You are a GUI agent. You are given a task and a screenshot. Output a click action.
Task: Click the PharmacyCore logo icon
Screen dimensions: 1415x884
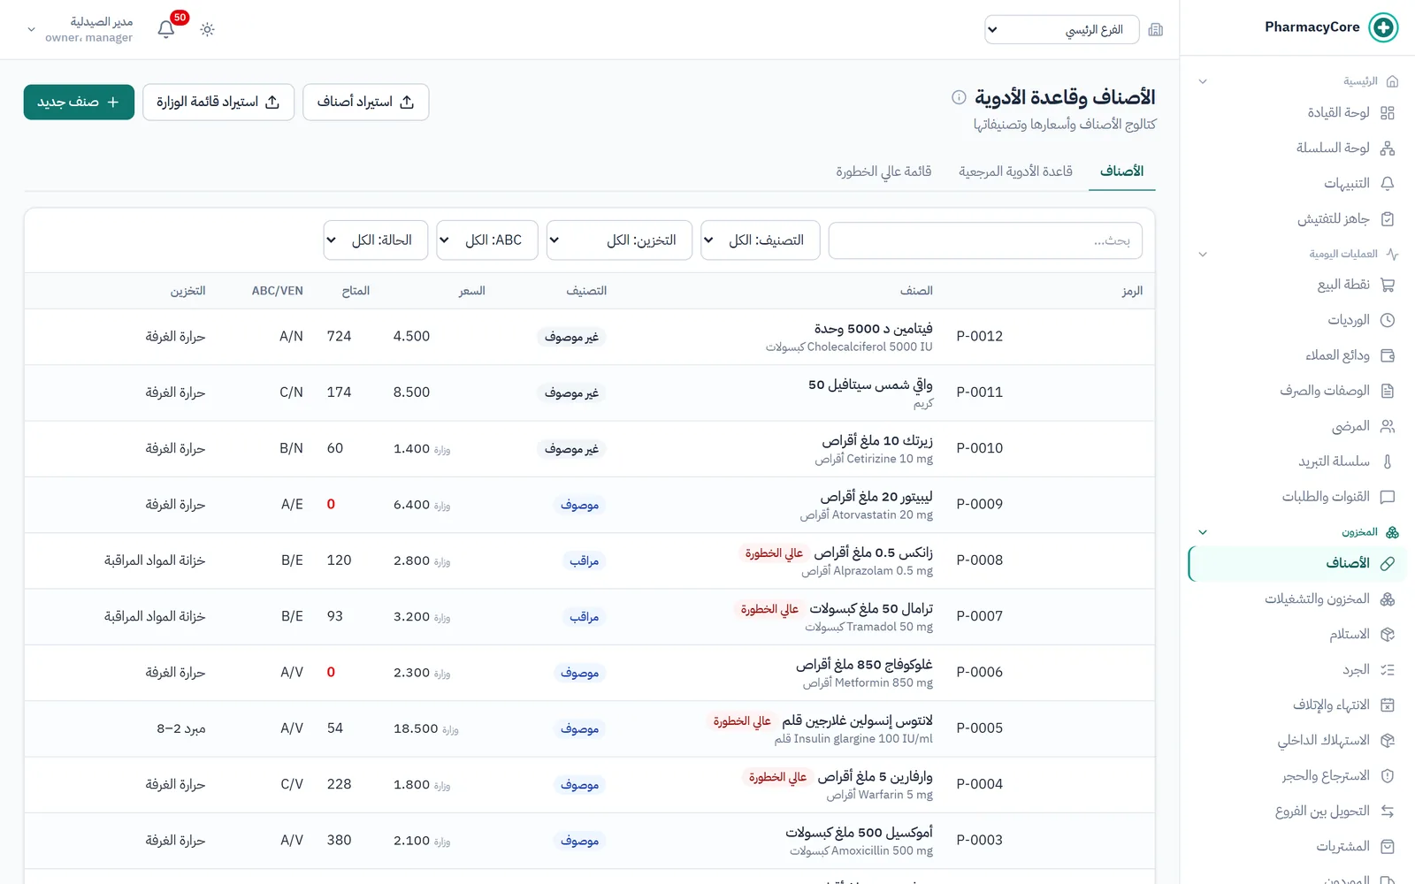(1383, 27)
